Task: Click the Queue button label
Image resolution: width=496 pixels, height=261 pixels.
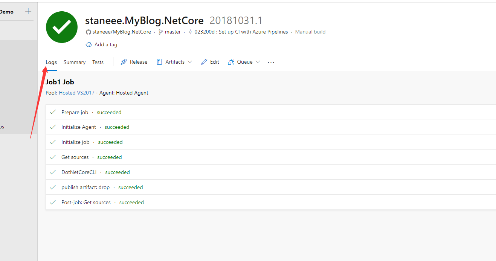Action: pos(245,62)
